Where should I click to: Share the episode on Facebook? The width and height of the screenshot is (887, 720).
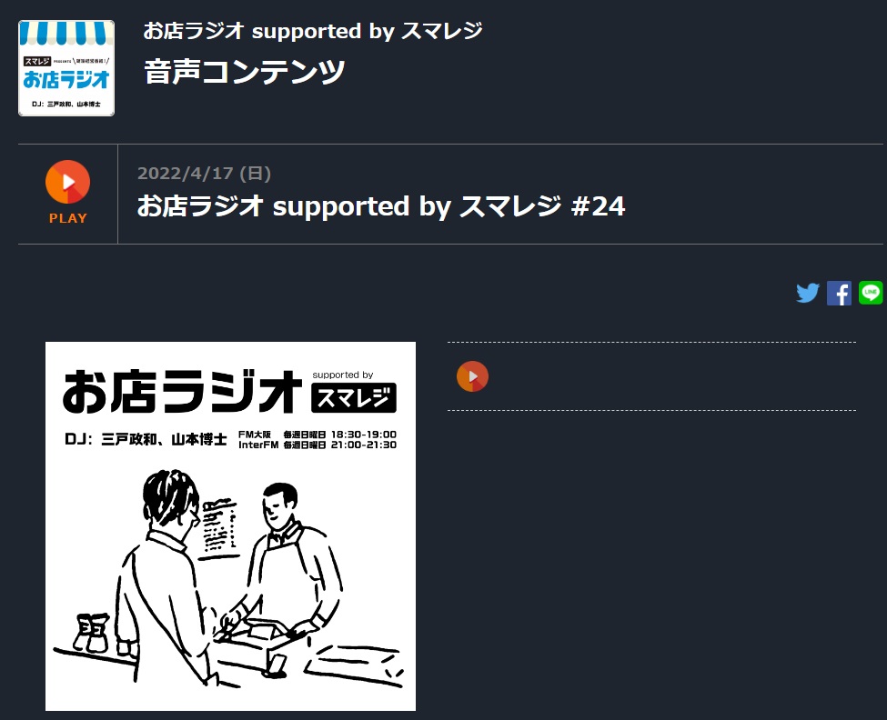click(x=839, y=294)
